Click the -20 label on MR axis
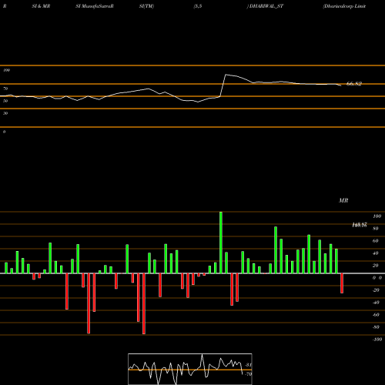This screenshot has width=385, height=385. pyautogui.click(x=376, y=290)
